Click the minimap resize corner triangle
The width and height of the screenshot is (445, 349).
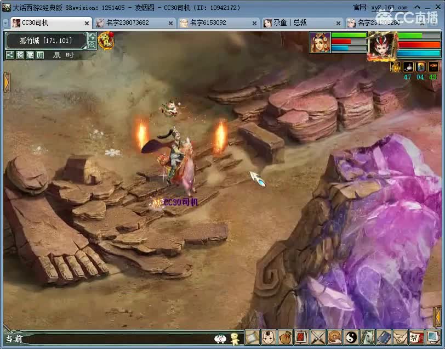click(84, 47)
